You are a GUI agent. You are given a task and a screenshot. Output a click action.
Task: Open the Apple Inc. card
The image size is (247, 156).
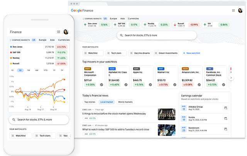coord(143,77)
